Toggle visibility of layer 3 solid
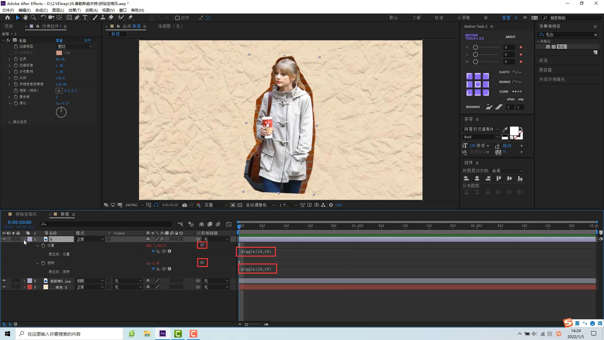This screenshot has height=340, width=604. click(4, 287)
